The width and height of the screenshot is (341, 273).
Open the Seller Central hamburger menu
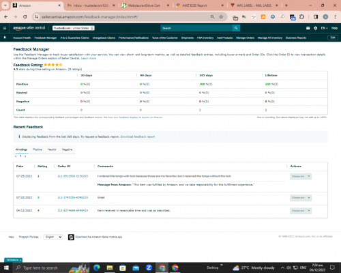(x=5, y=28)
